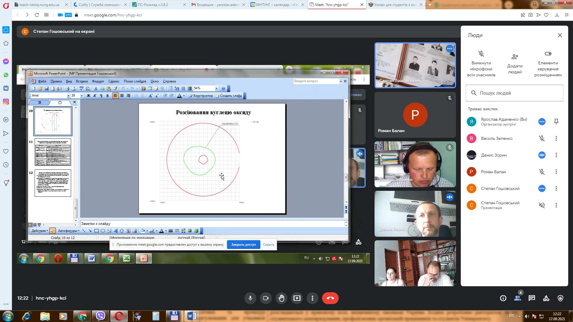Pin Ярослав Адаменко to the screen
Viewport: 573px width, 322px height.
[556, 122]
